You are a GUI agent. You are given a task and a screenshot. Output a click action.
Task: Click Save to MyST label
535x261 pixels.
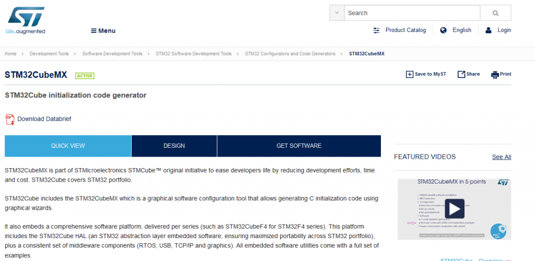coord(431,74)
